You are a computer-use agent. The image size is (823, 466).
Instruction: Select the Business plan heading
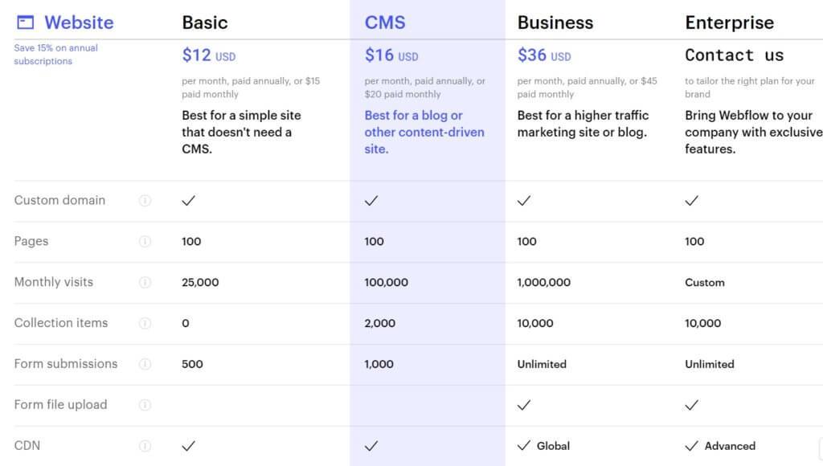coord(555,22)
